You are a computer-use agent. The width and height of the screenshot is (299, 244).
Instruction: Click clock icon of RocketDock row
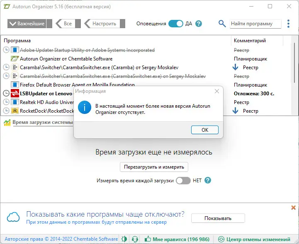6,111
